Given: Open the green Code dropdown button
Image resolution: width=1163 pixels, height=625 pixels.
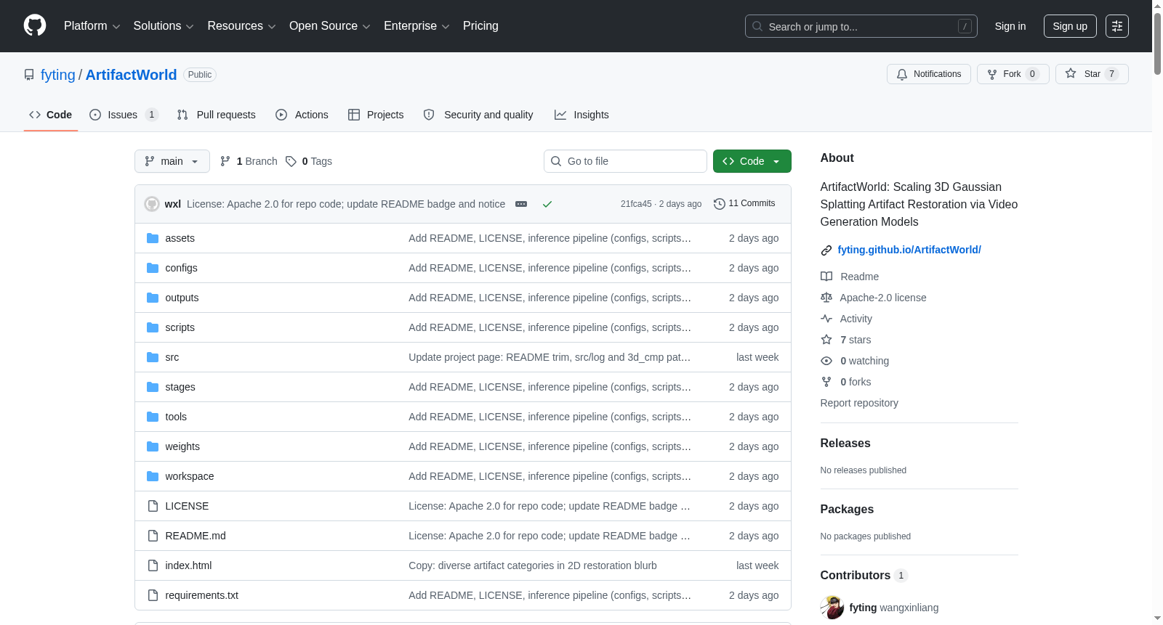Looking at the screenshot, I should pyautogui.click(x=752, y=161).
